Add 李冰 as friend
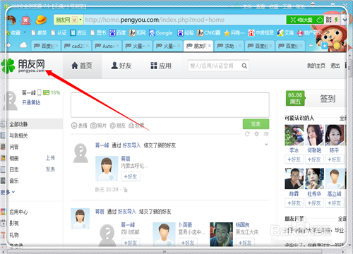The height and width of the screenshot is (254, 353). coord(294,159)
